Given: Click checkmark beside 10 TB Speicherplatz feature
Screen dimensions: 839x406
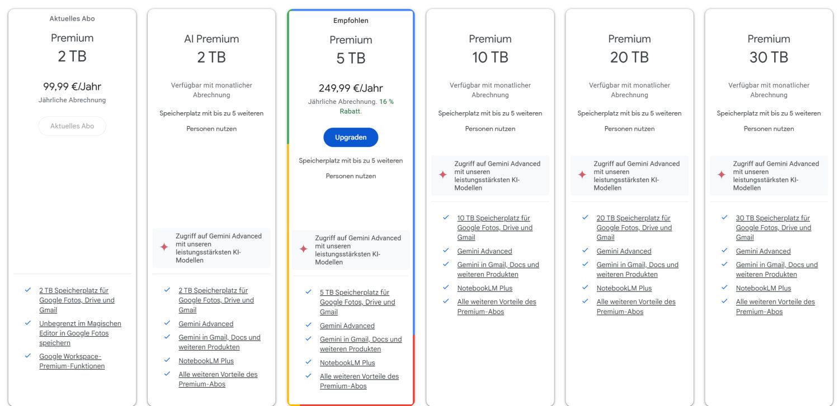Looking at the screenshot, I should coord(446,217).
